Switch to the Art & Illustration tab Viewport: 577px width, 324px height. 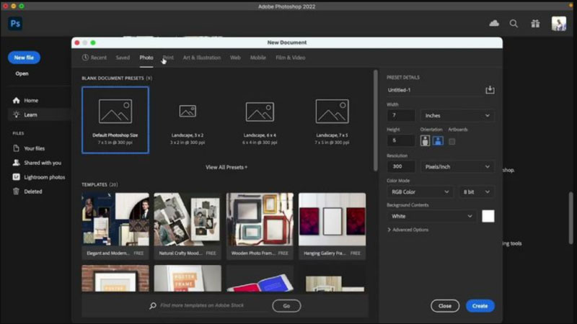point(202,58)
